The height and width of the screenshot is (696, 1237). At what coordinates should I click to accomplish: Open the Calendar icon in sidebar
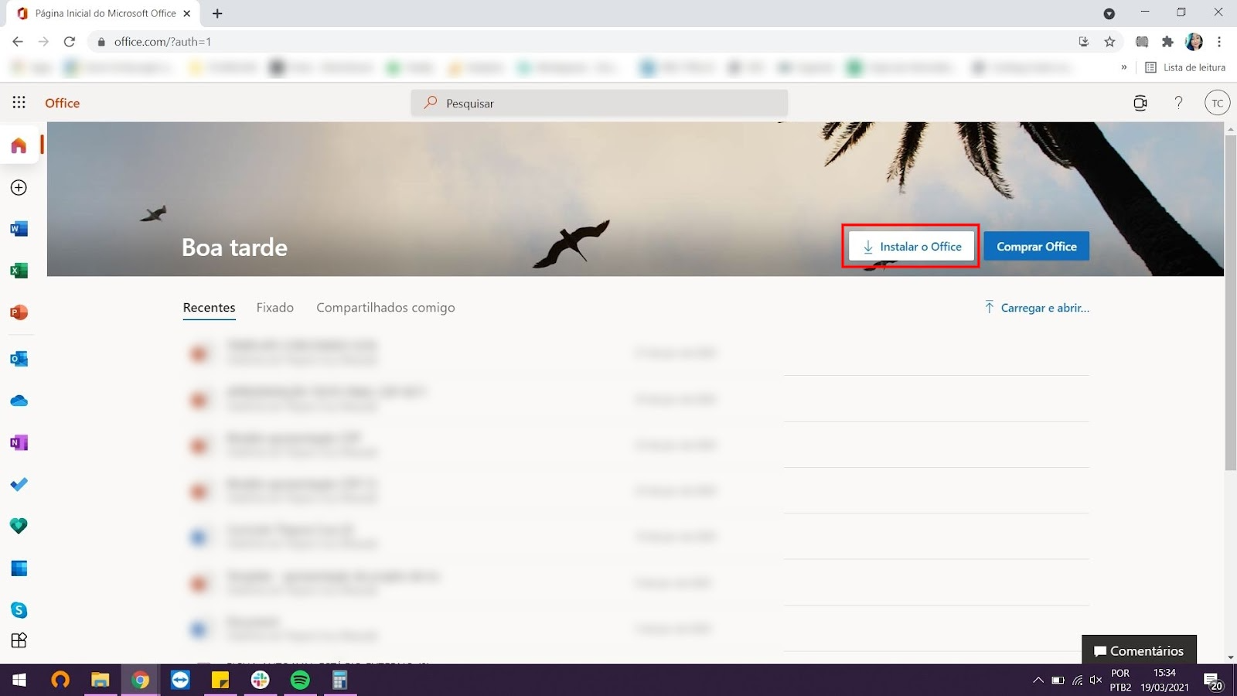19,568
